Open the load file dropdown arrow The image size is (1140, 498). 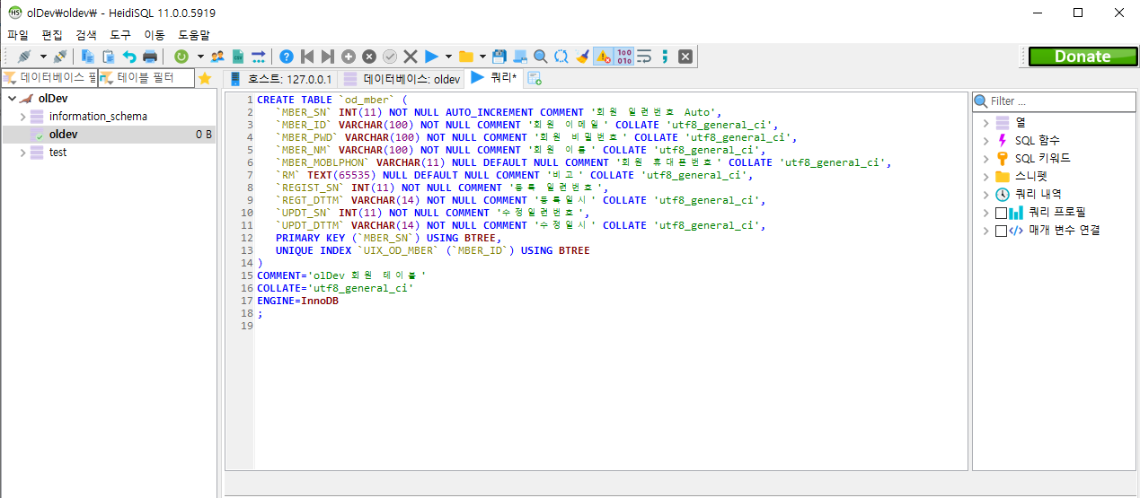tap(483, 57)
